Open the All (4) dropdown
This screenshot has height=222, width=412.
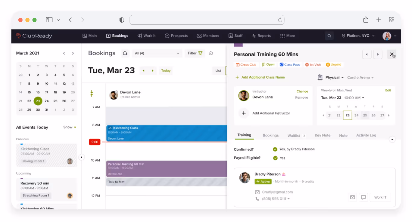click(157, 53)
